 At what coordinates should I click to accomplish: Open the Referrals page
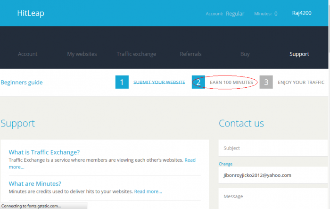click(190, 54)
